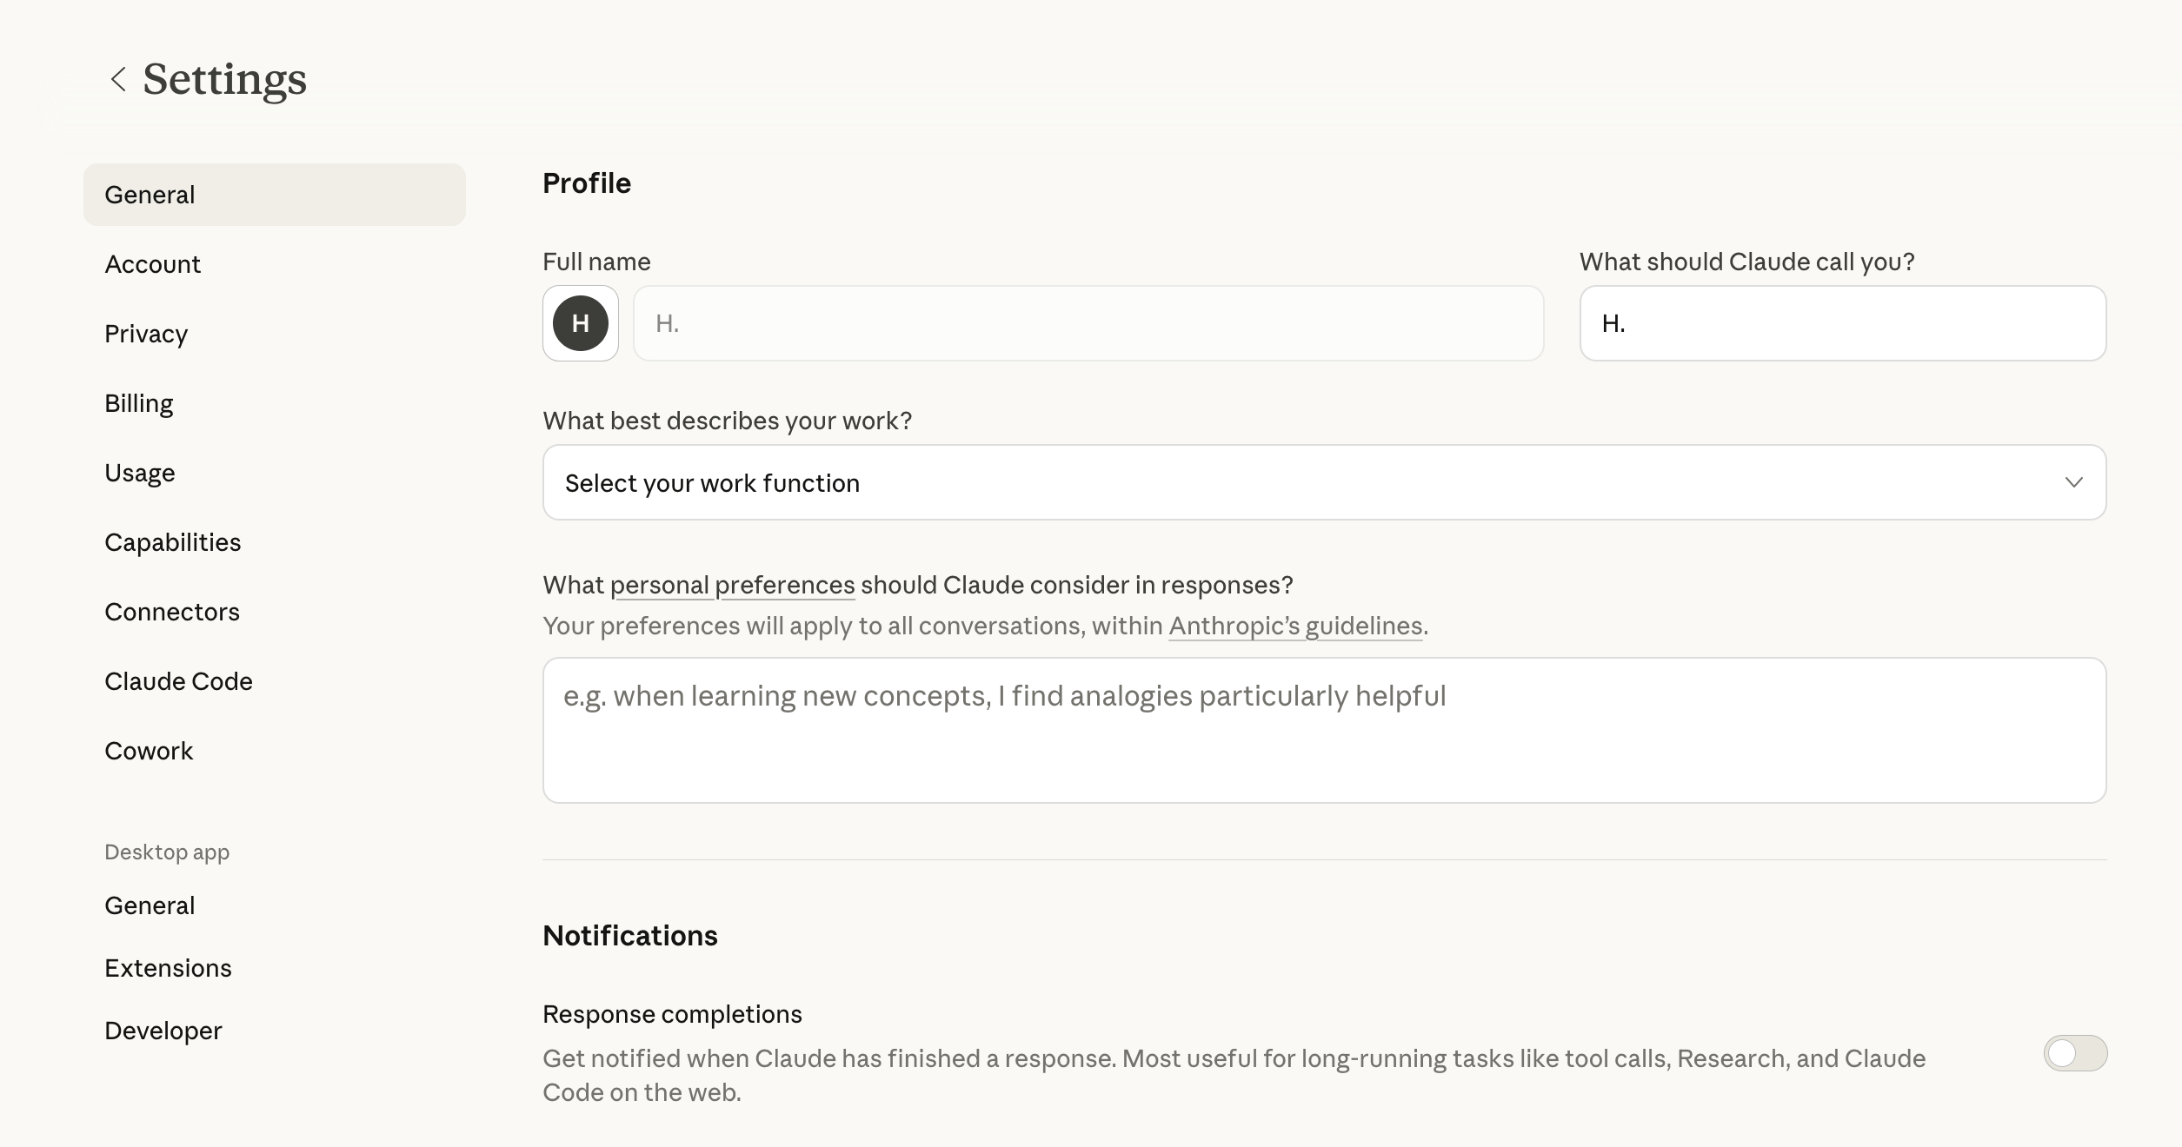Click the back arrow beside Settings

pyautogui.click(x=118, y=79)
